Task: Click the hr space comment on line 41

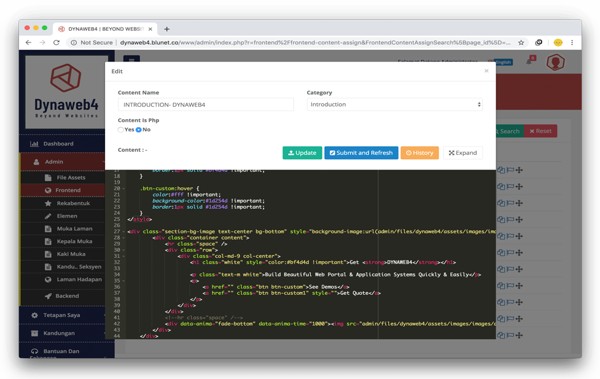Action: [203, 318]
